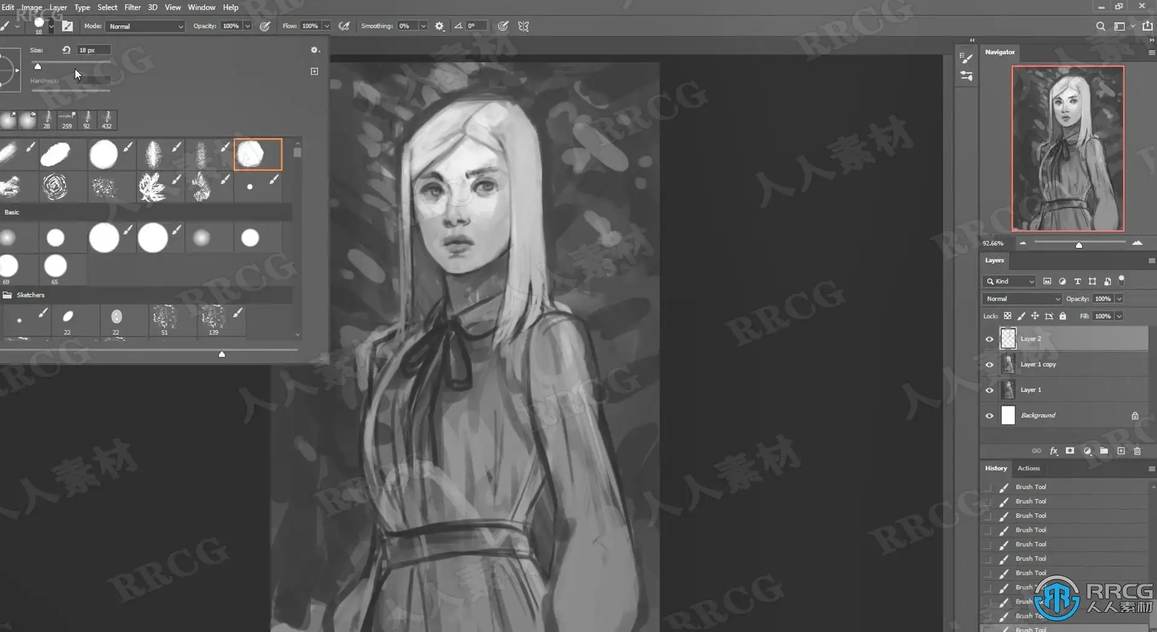Click the Navigator zoom slider handle
The width and height of the screenshot is (1157, 632).
[1079, 245]
